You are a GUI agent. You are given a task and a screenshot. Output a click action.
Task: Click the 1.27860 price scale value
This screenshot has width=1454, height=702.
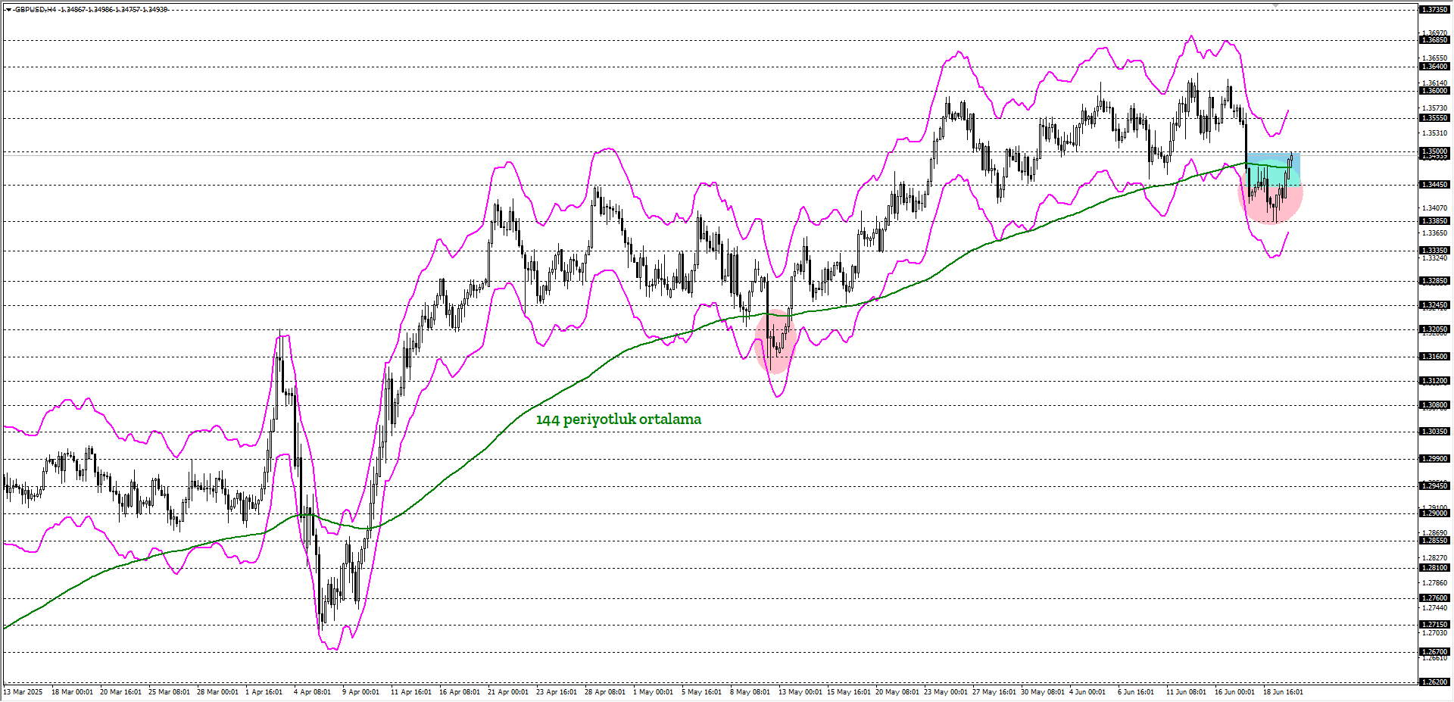coord(1434,583)
